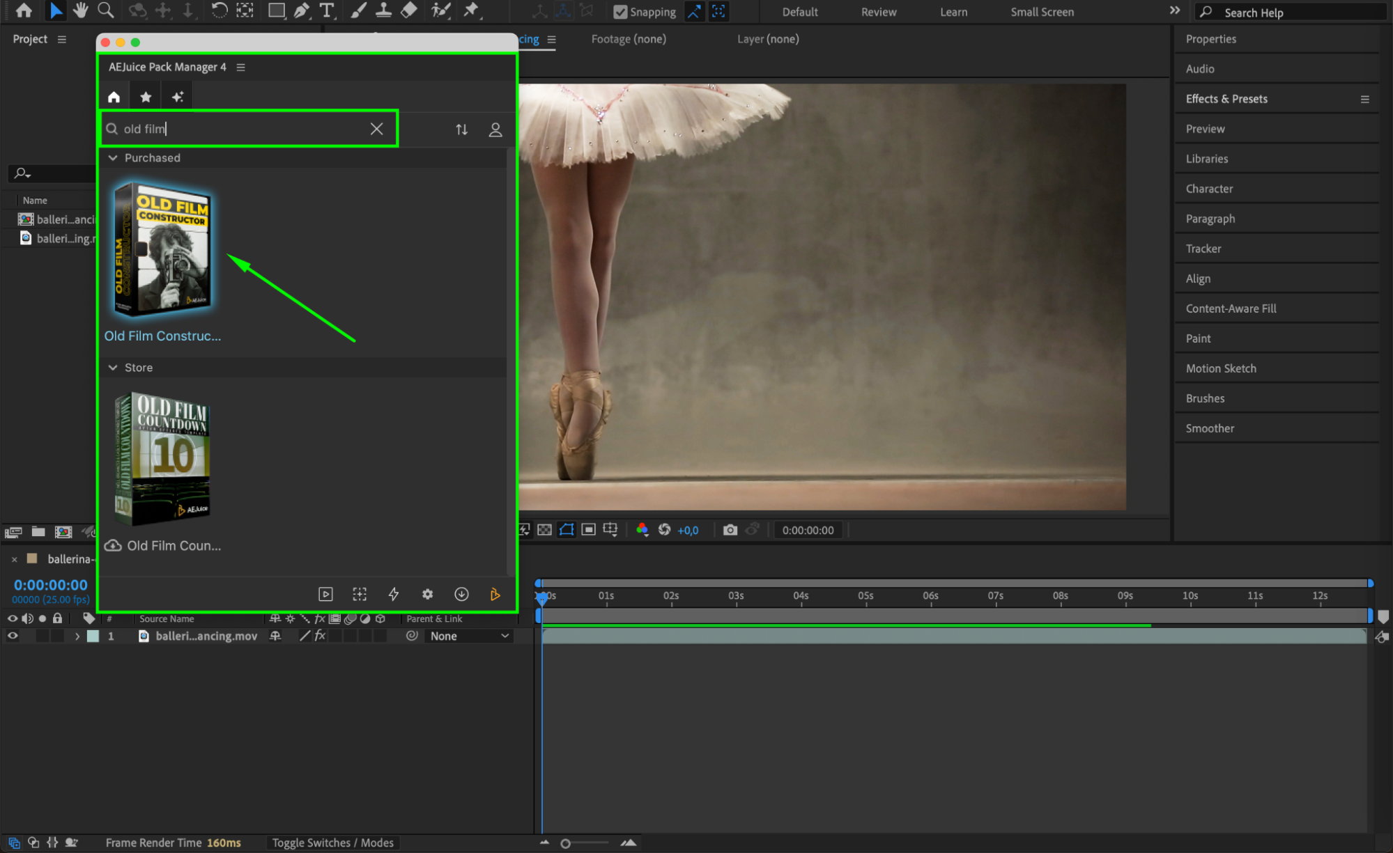
Task: Open Old Film Constructor pack
Action: pyautogui.click(x=162, y=249)
